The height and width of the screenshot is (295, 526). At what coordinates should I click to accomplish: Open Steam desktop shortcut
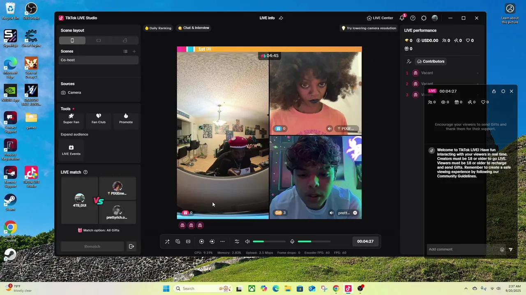coord(10,202)
